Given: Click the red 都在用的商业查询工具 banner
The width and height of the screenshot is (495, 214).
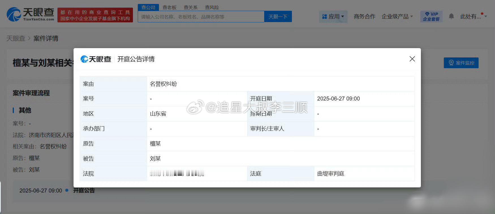Looking at the screenshot, I should [x=95, y=15].
